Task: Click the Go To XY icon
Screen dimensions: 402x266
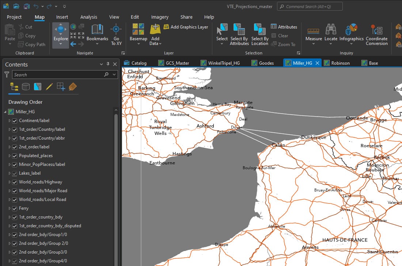Action: tap(116, 30)
